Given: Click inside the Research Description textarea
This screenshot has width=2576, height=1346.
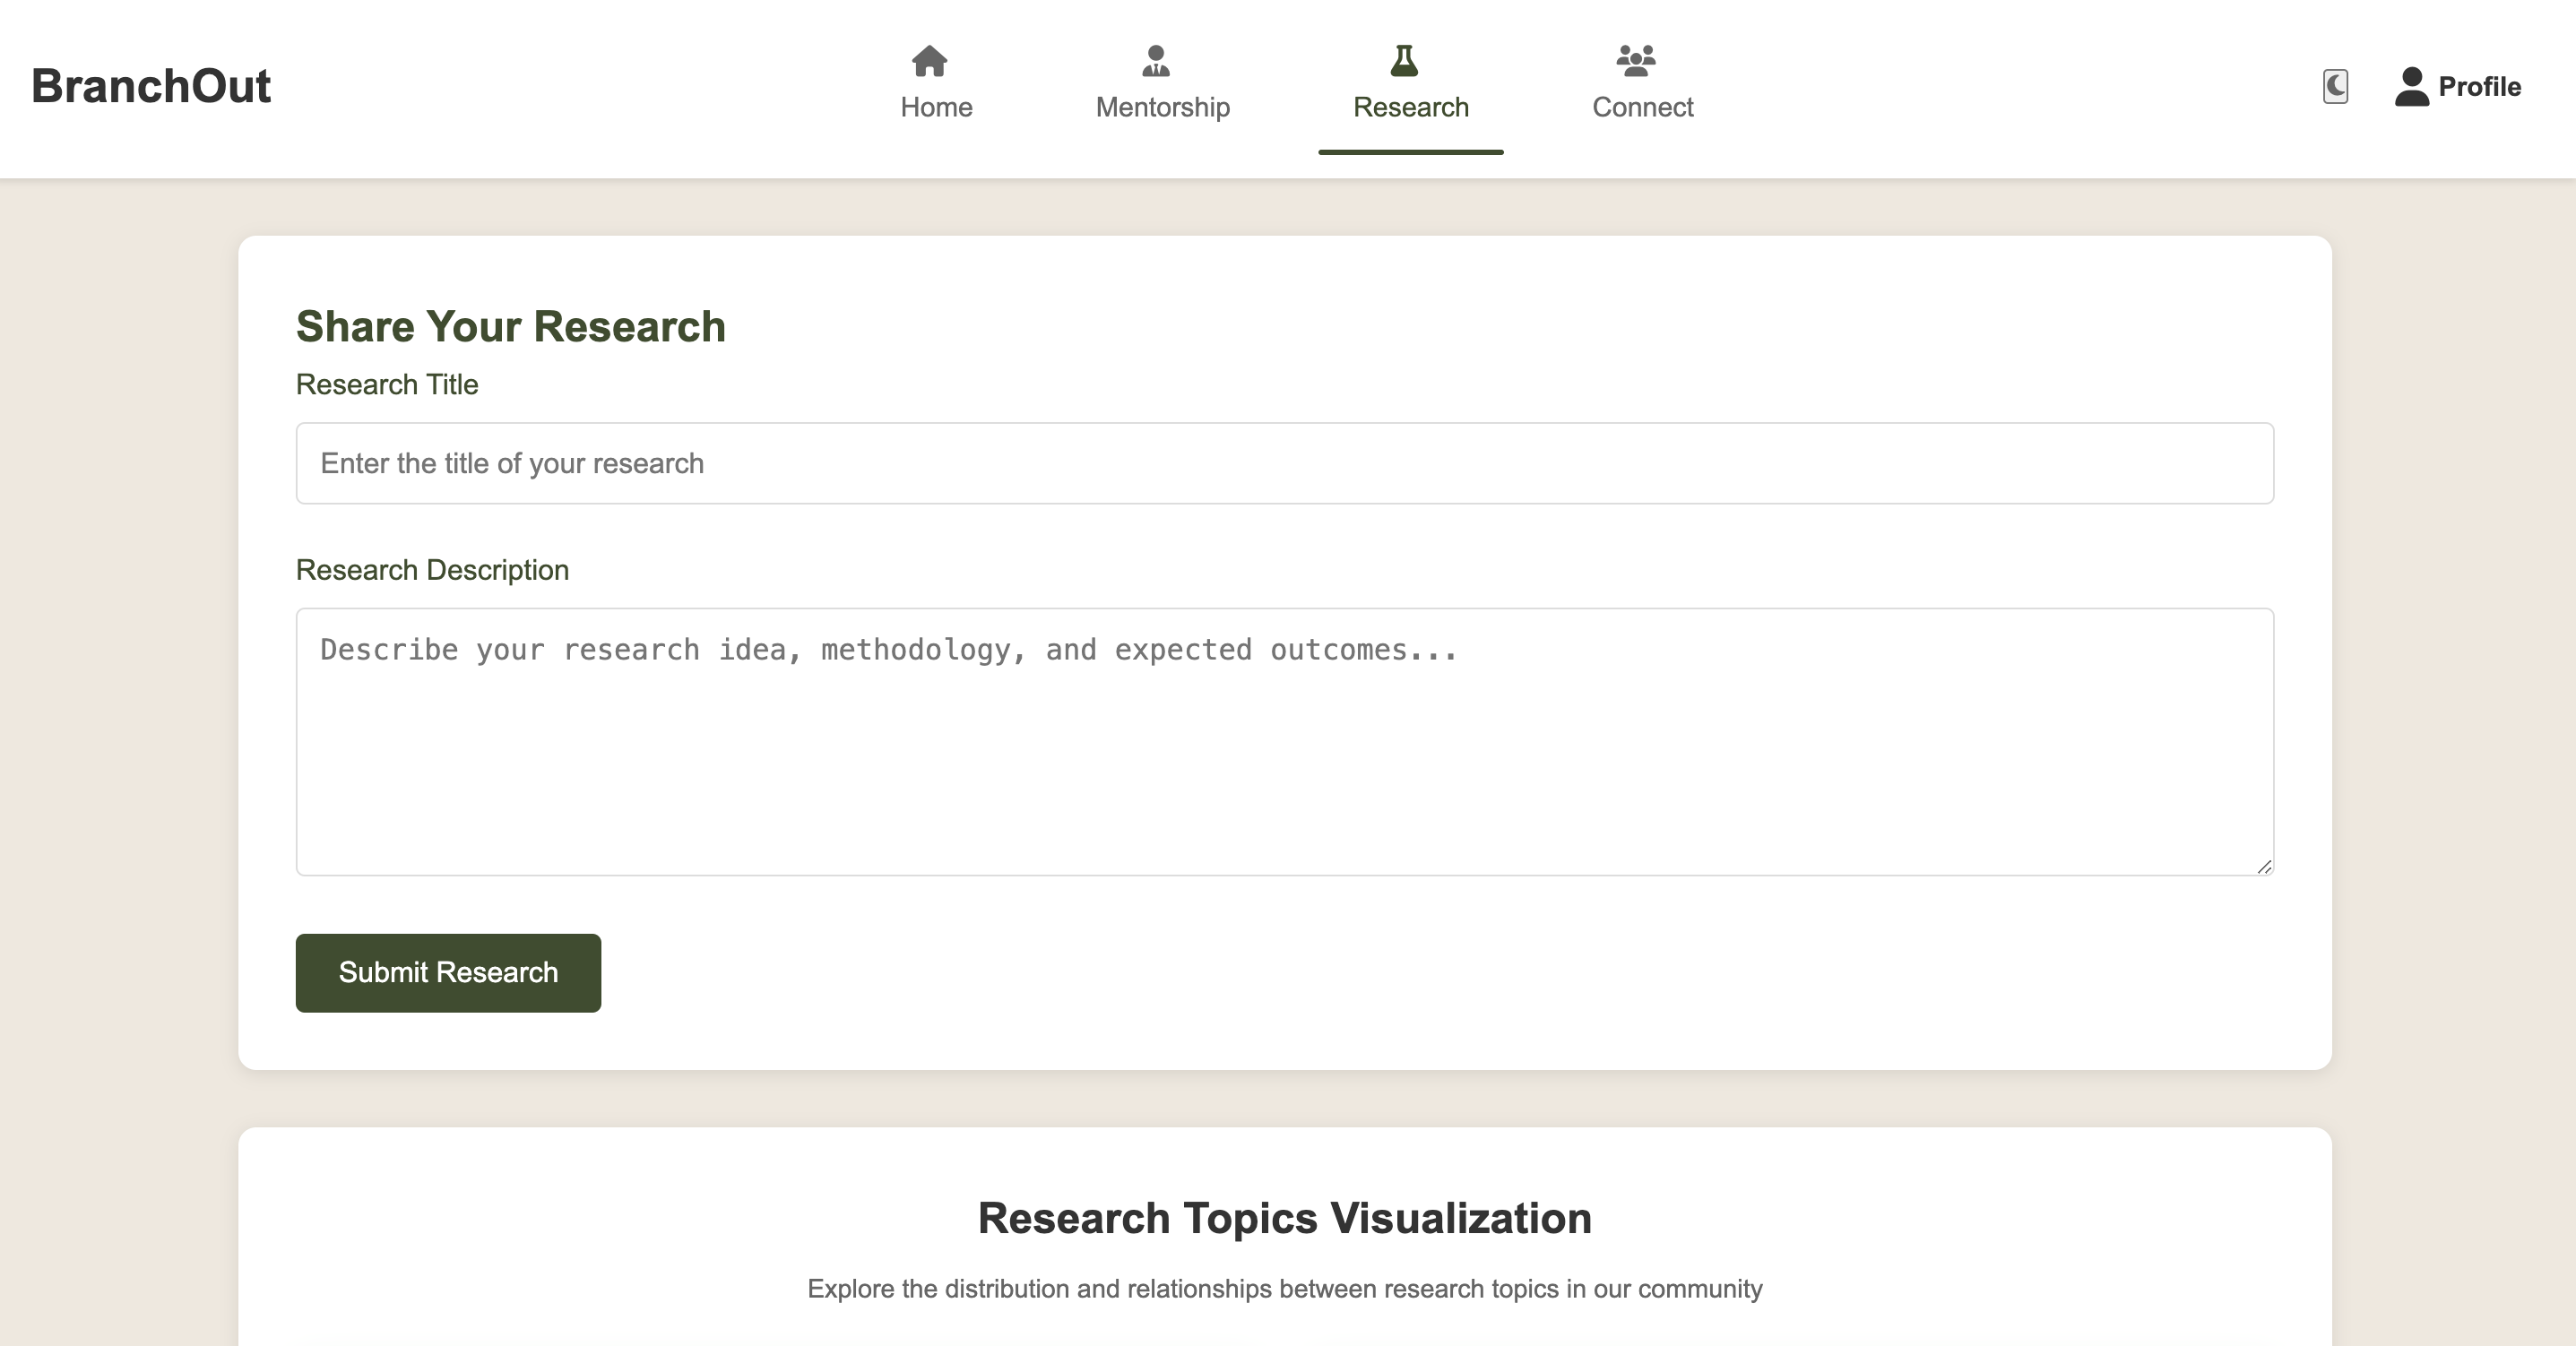Looking at the screenshot, I should (x=1284, y=742).
